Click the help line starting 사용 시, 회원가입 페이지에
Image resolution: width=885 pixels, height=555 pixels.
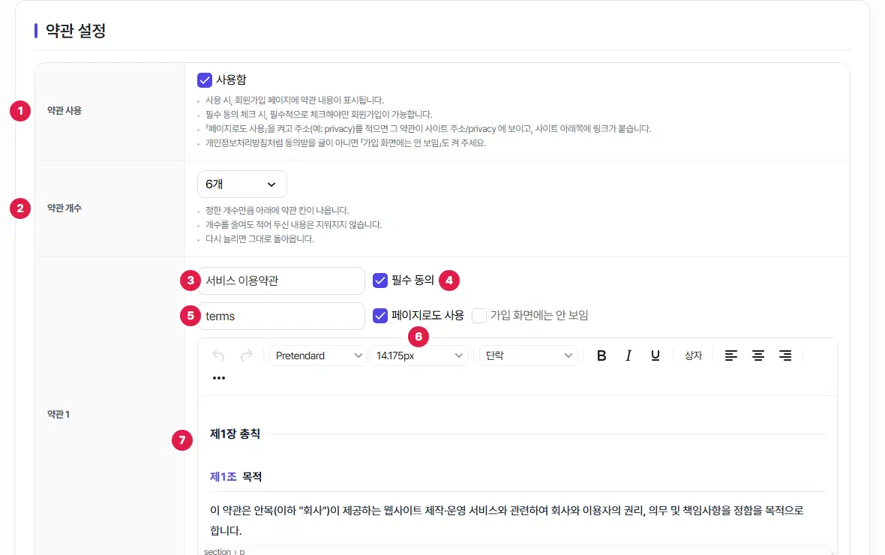pos(295,100)
